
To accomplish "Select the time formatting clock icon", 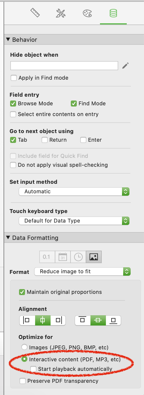I will click(78, 257).
